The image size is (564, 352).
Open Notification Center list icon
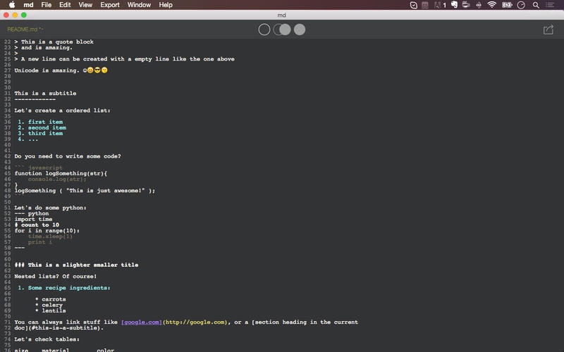[x=550, y=5]
